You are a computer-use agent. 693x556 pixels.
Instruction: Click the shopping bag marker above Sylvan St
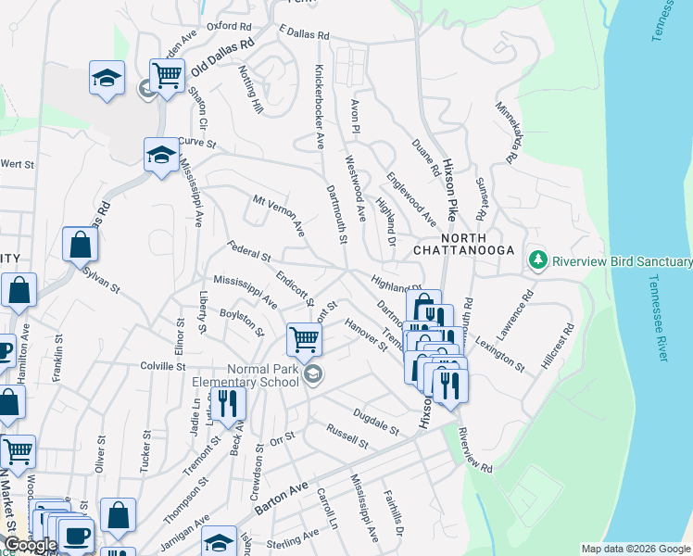click(80, 246)
